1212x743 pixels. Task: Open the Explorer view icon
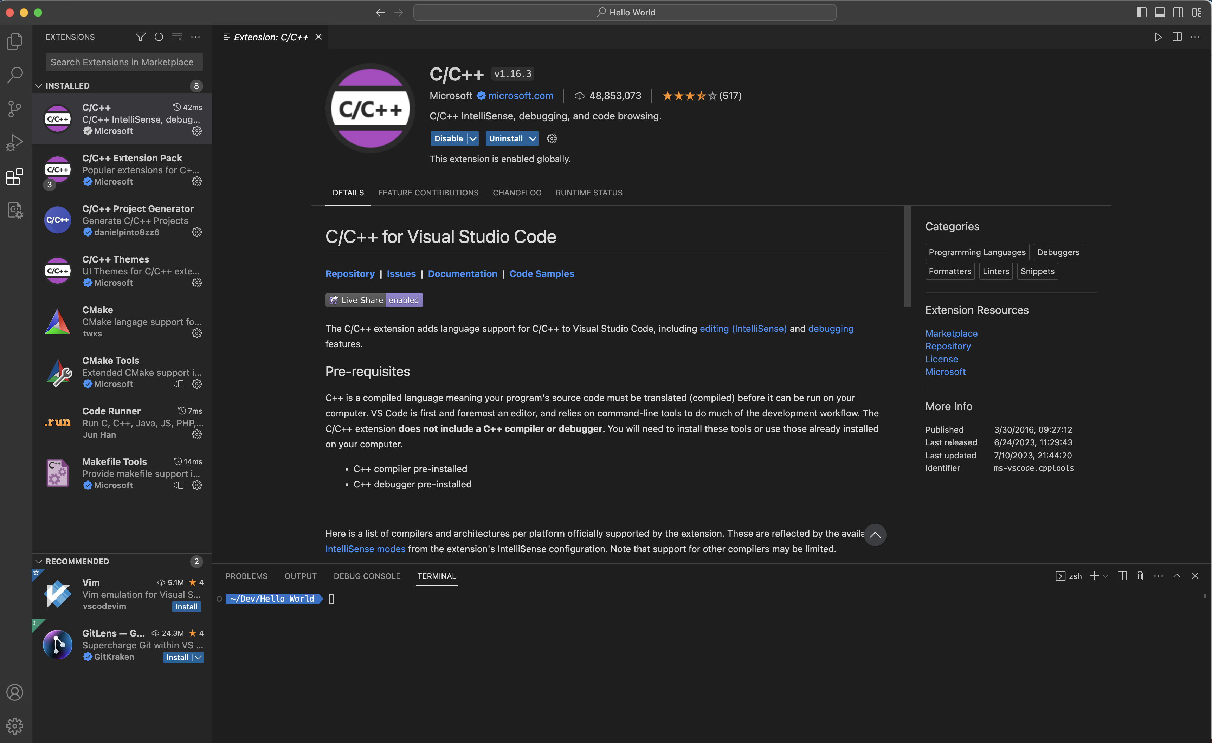[x=15, y=41]
